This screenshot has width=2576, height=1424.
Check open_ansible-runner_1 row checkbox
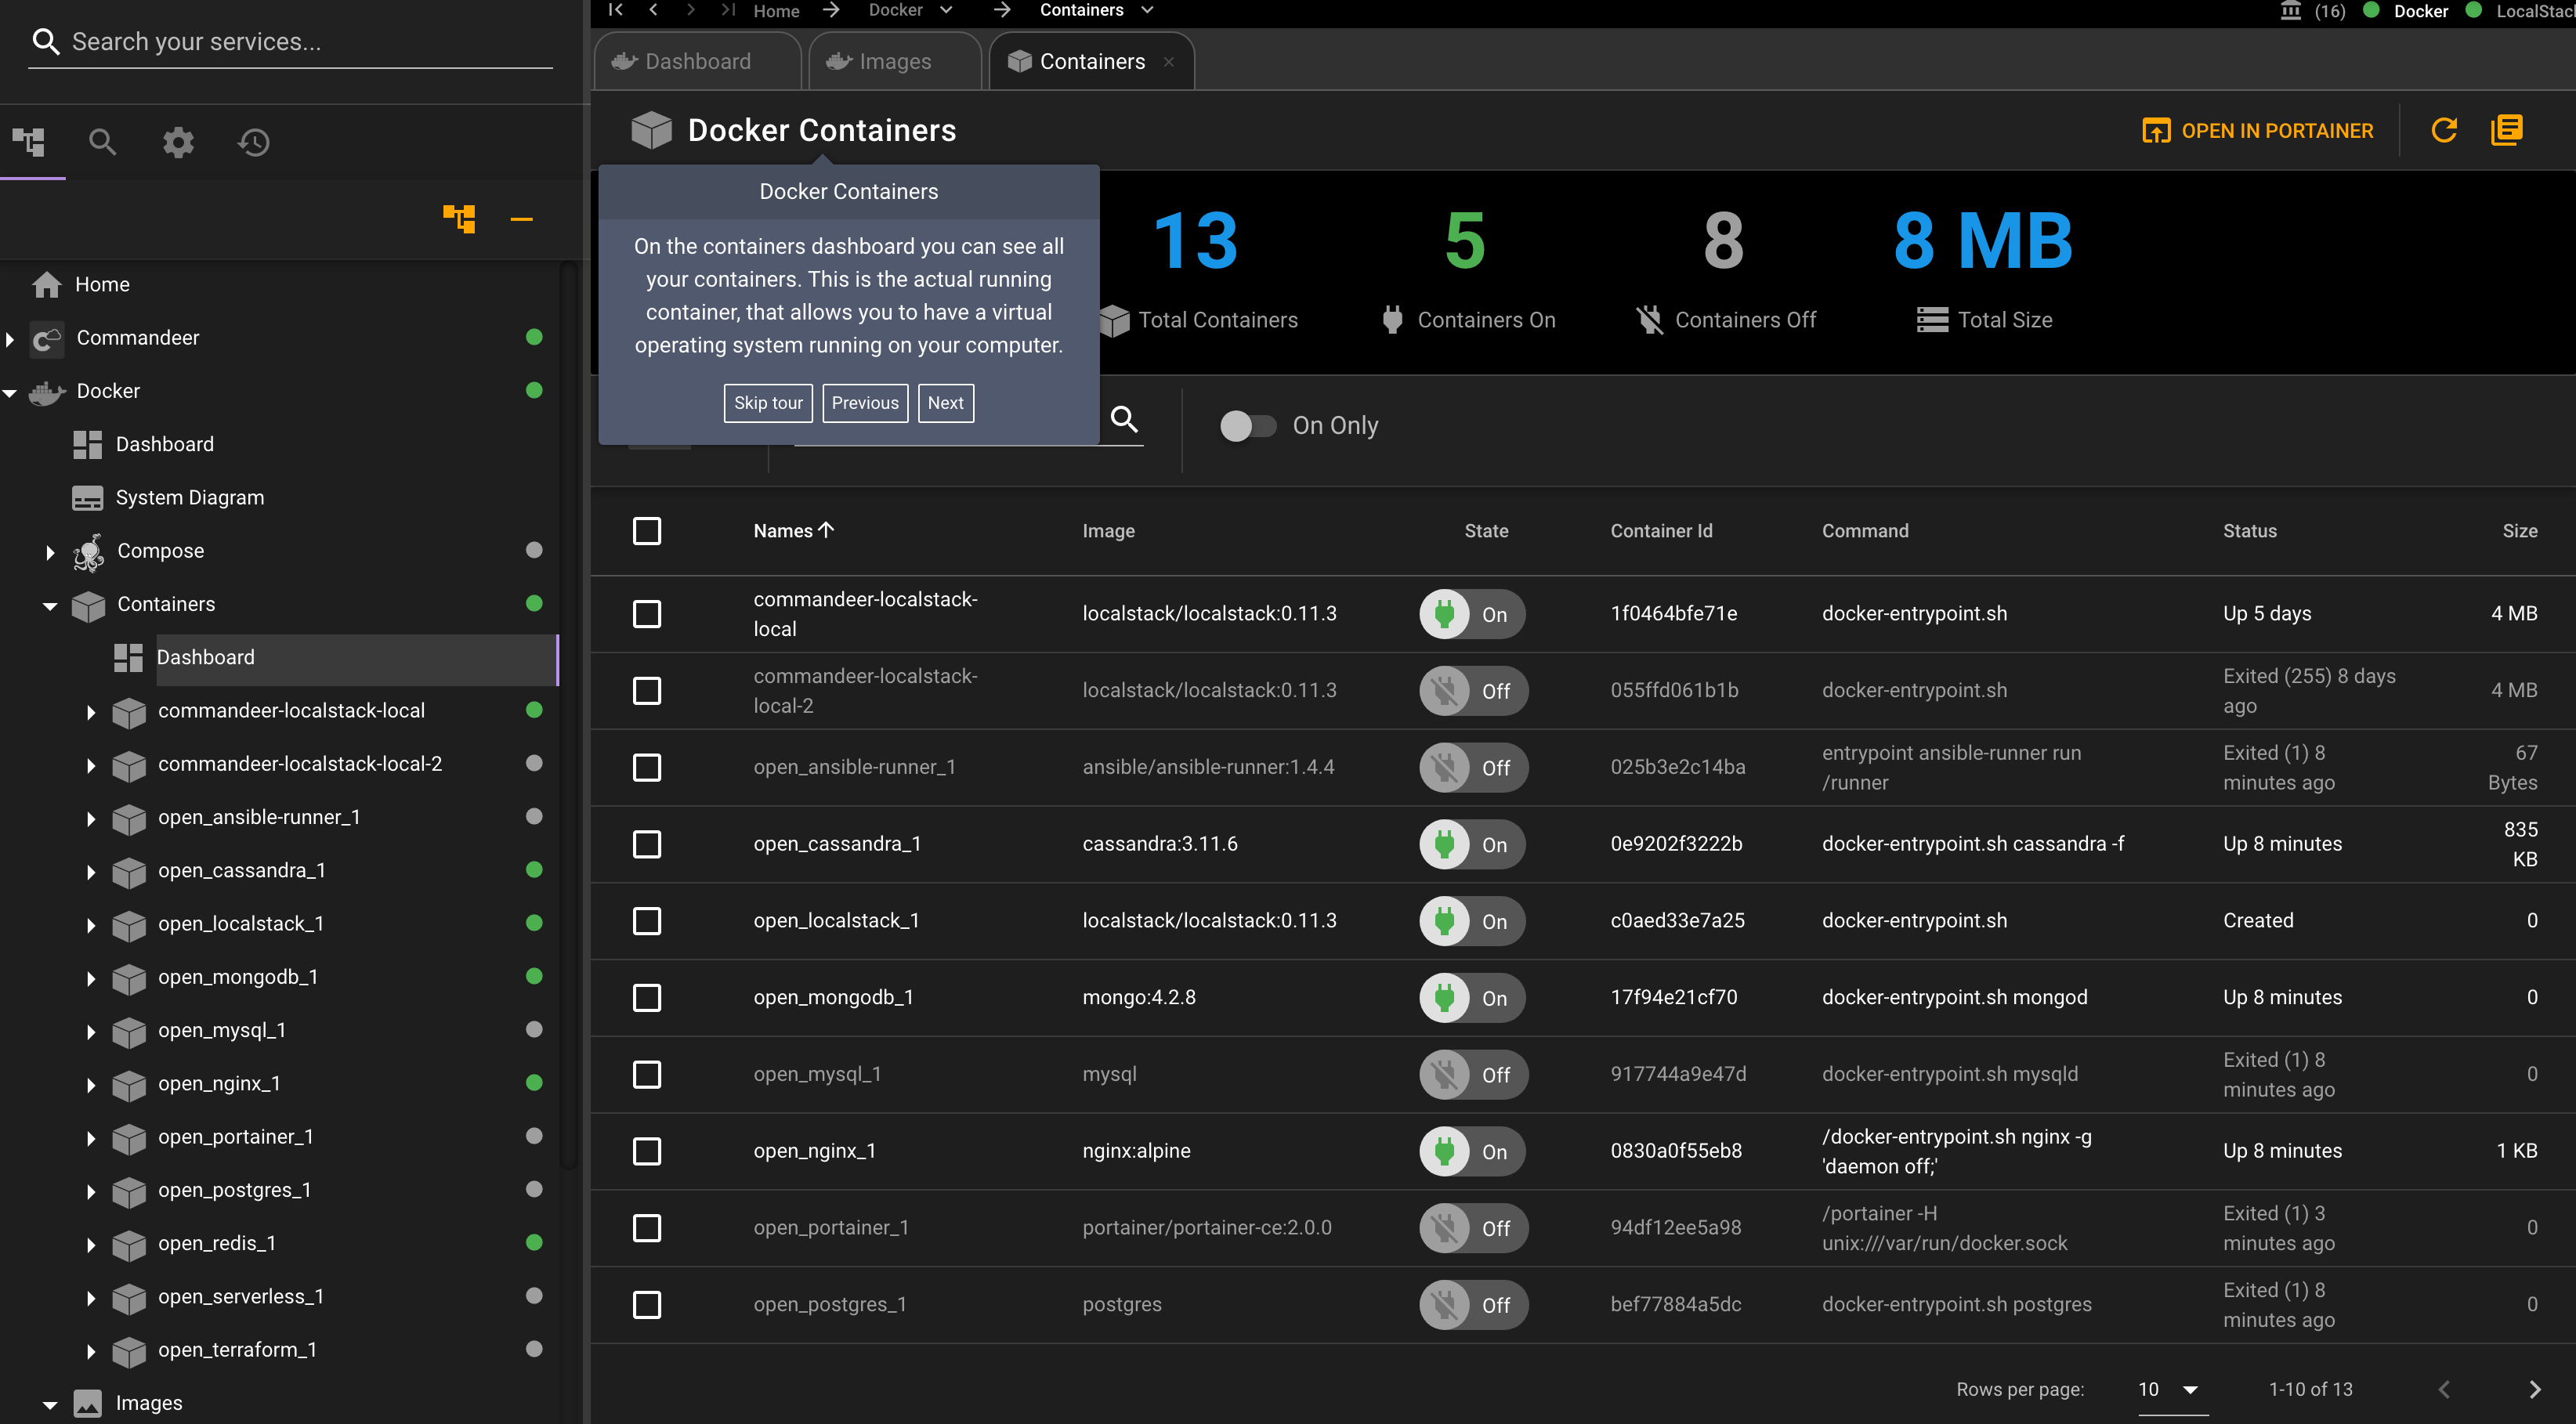647,768
